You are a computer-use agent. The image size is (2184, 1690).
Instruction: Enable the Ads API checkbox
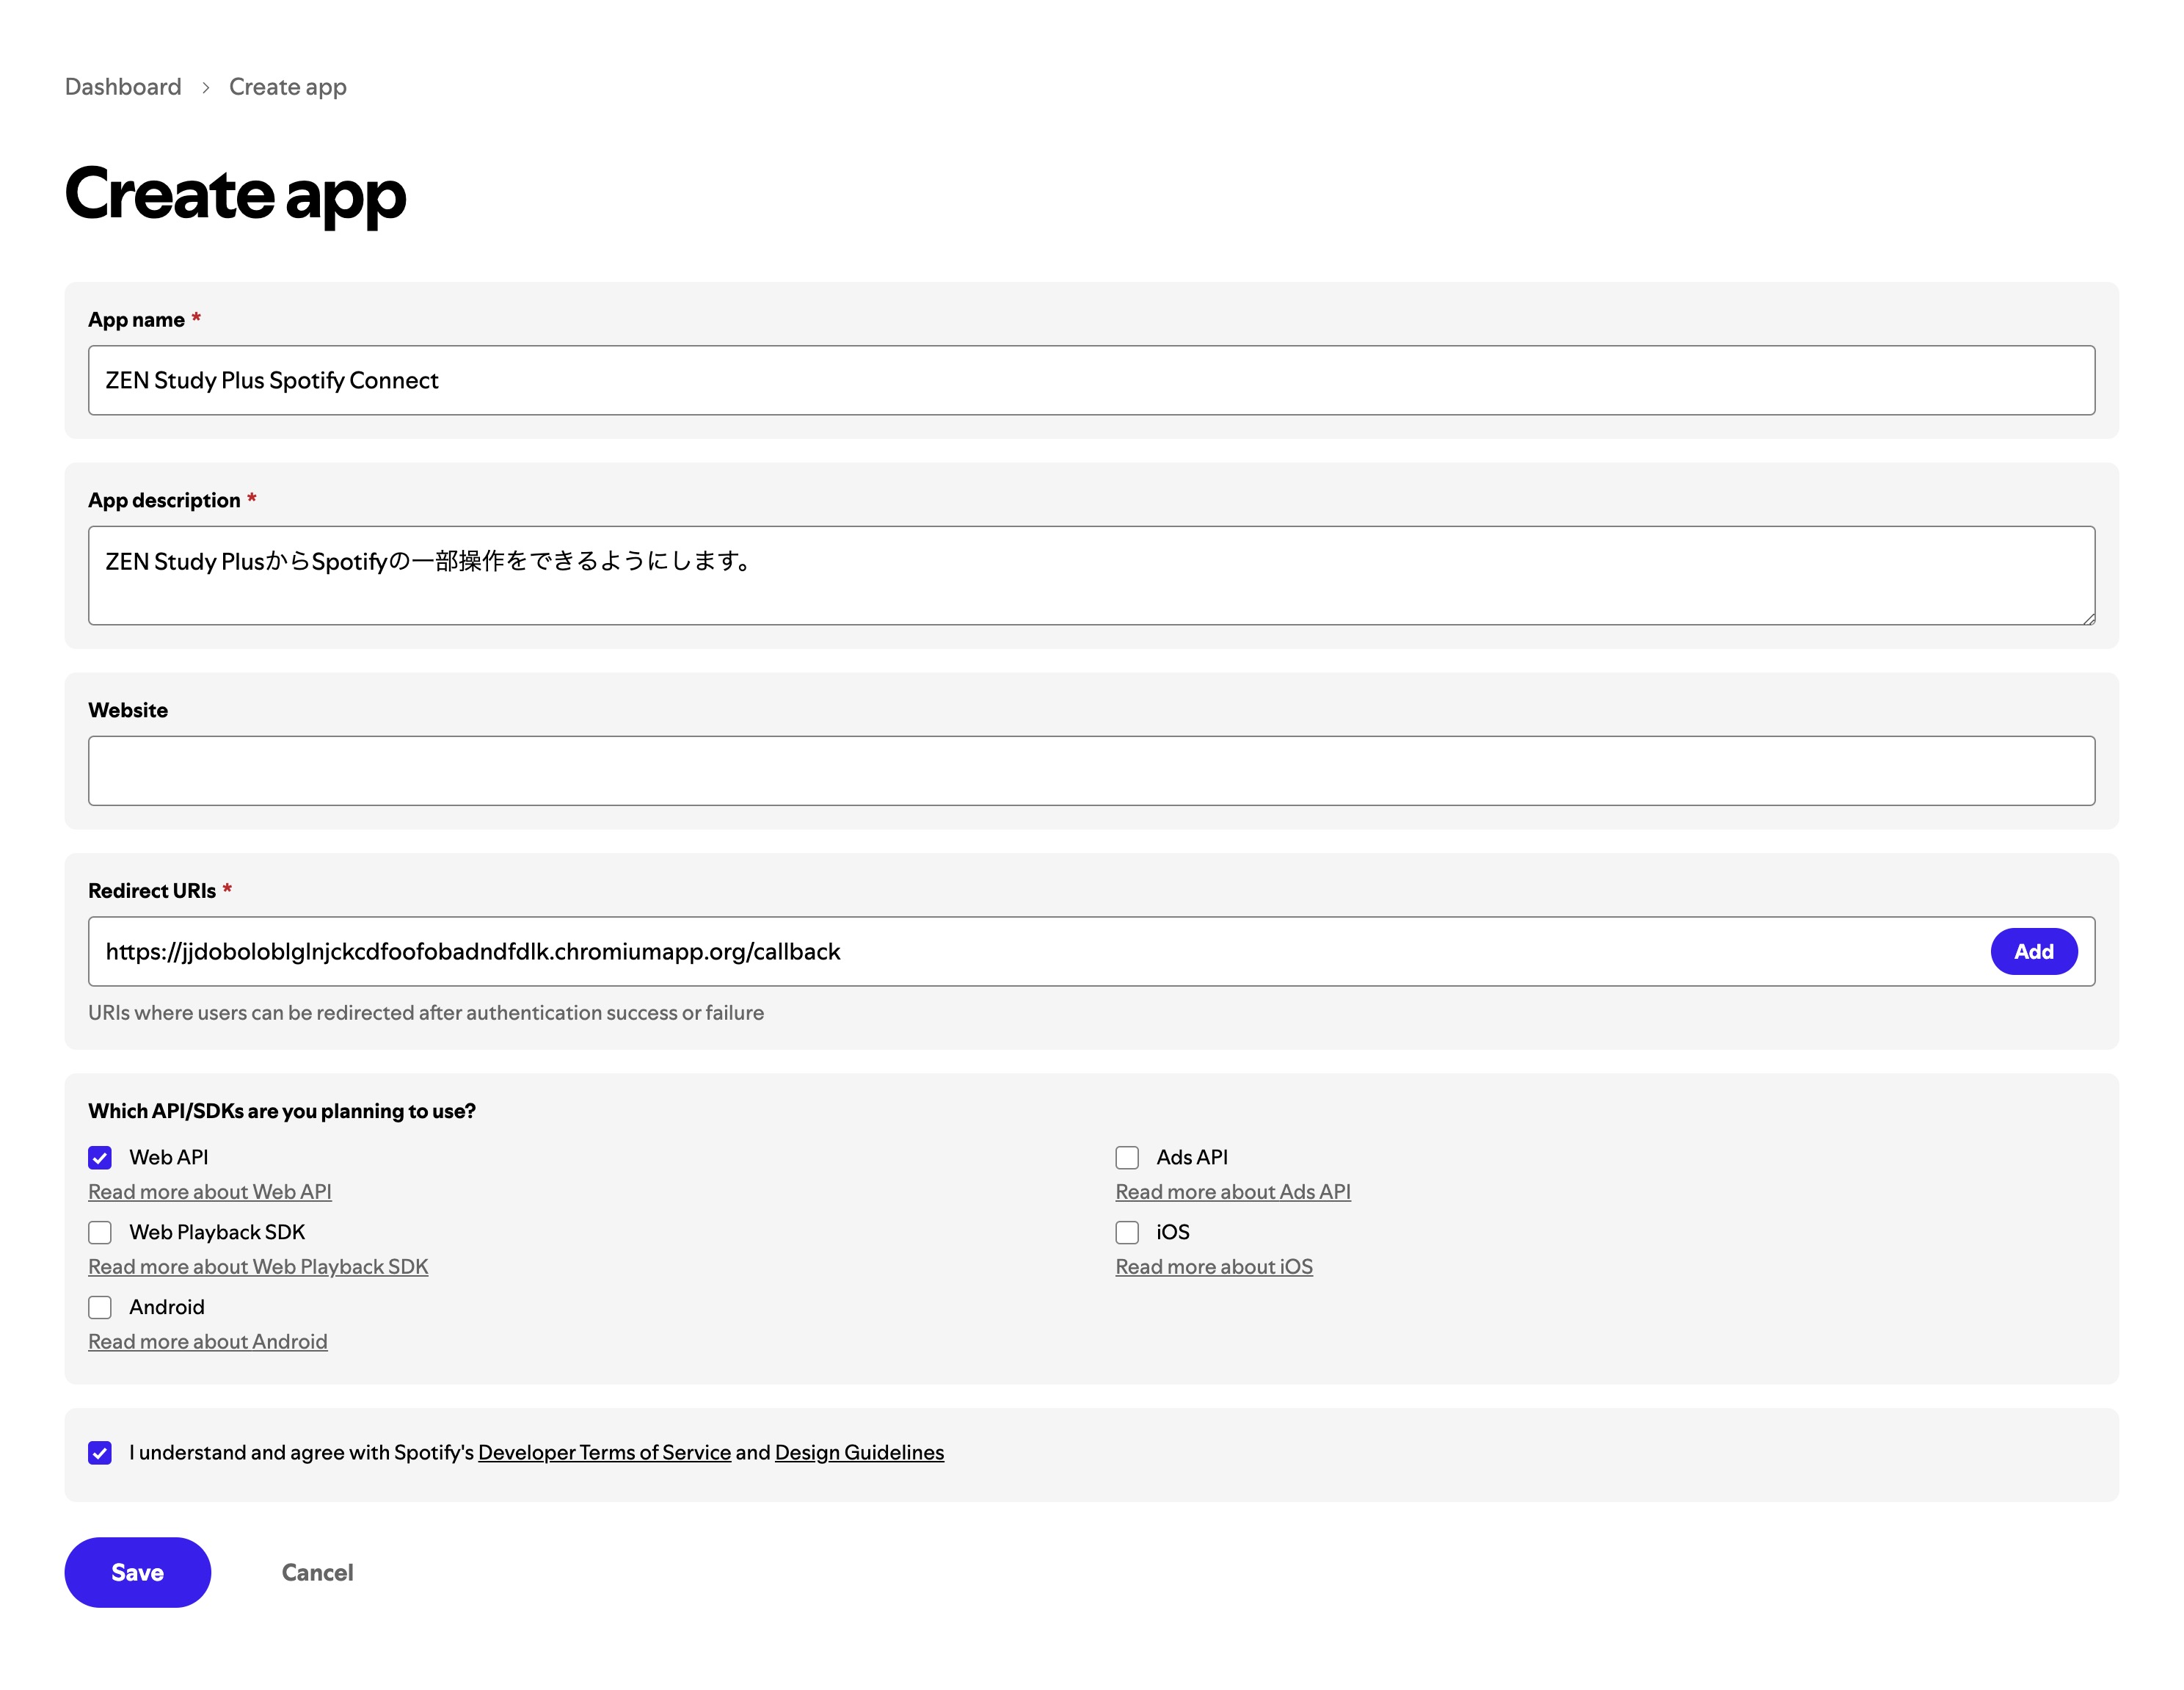1126,1157
